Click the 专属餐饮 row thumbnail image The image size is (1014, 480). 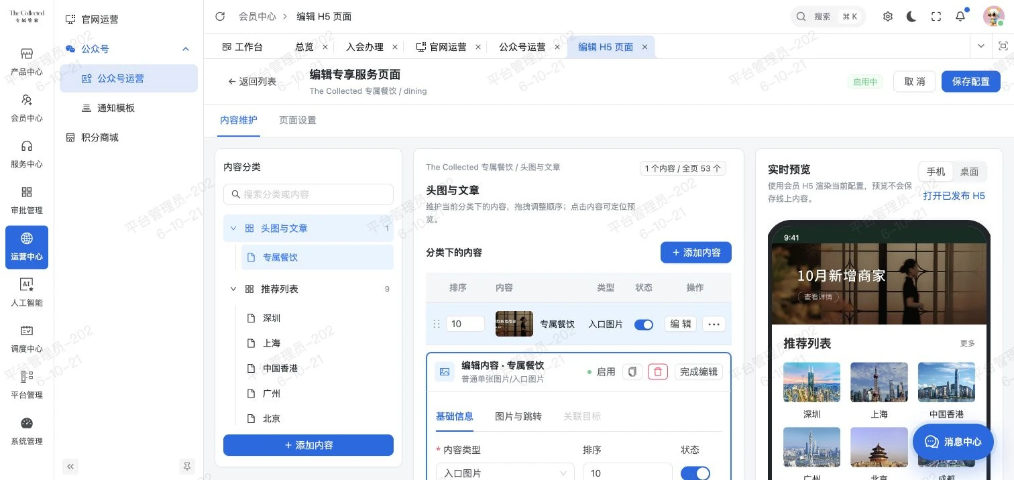(514, 324)
